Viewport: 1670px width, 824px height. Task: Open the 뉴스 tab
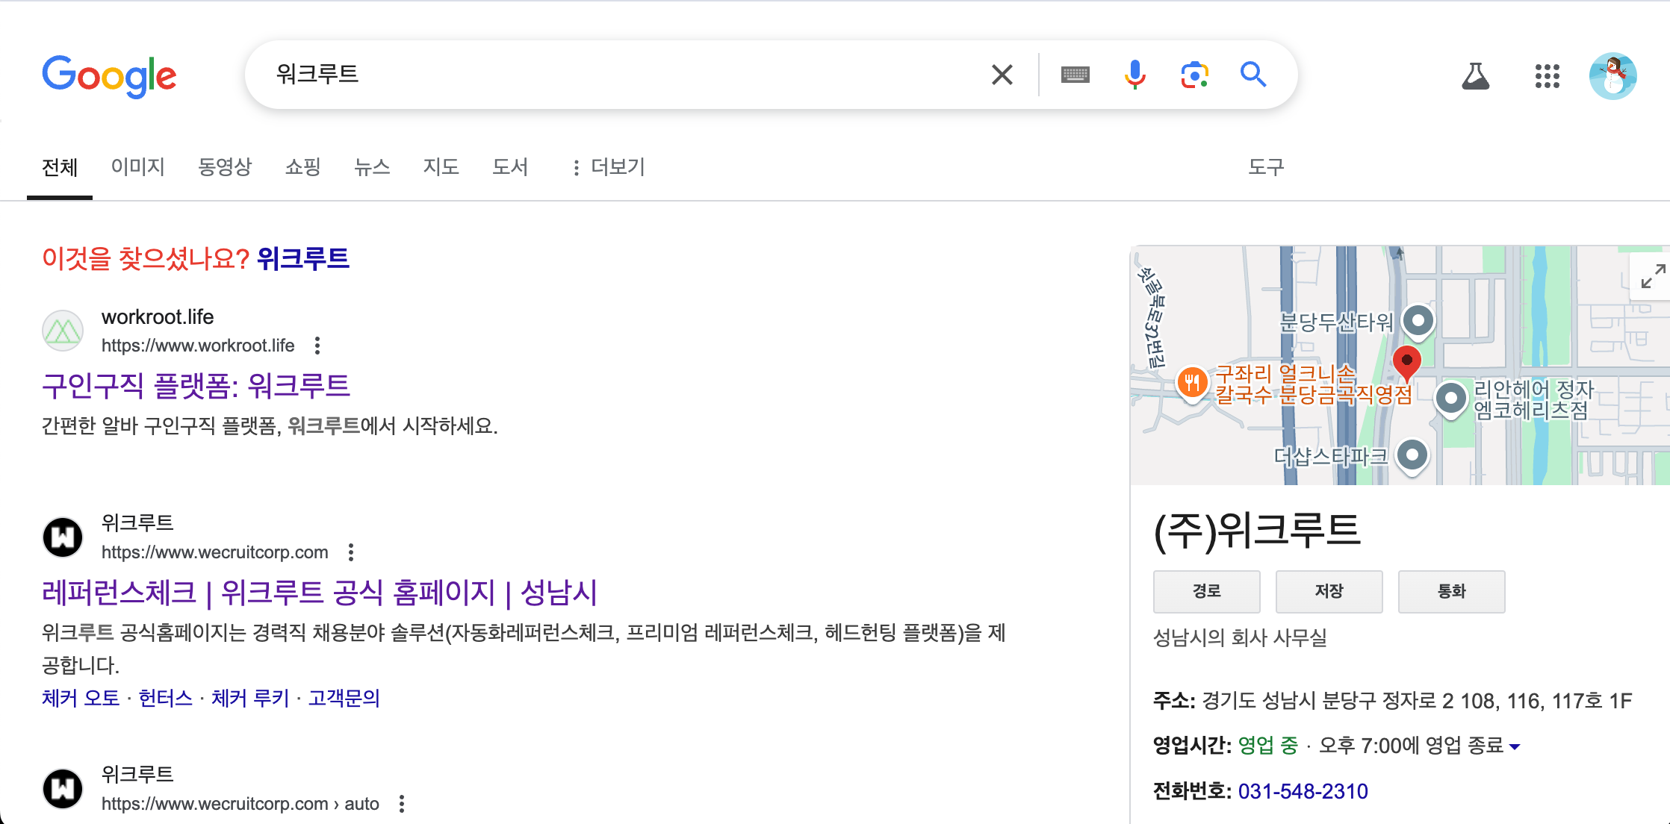pyautogui.click(x=372, y=166)
